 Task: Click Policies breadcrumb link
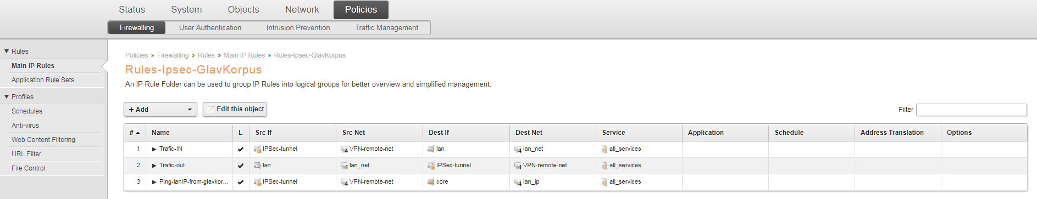click(x=136, y=55)
